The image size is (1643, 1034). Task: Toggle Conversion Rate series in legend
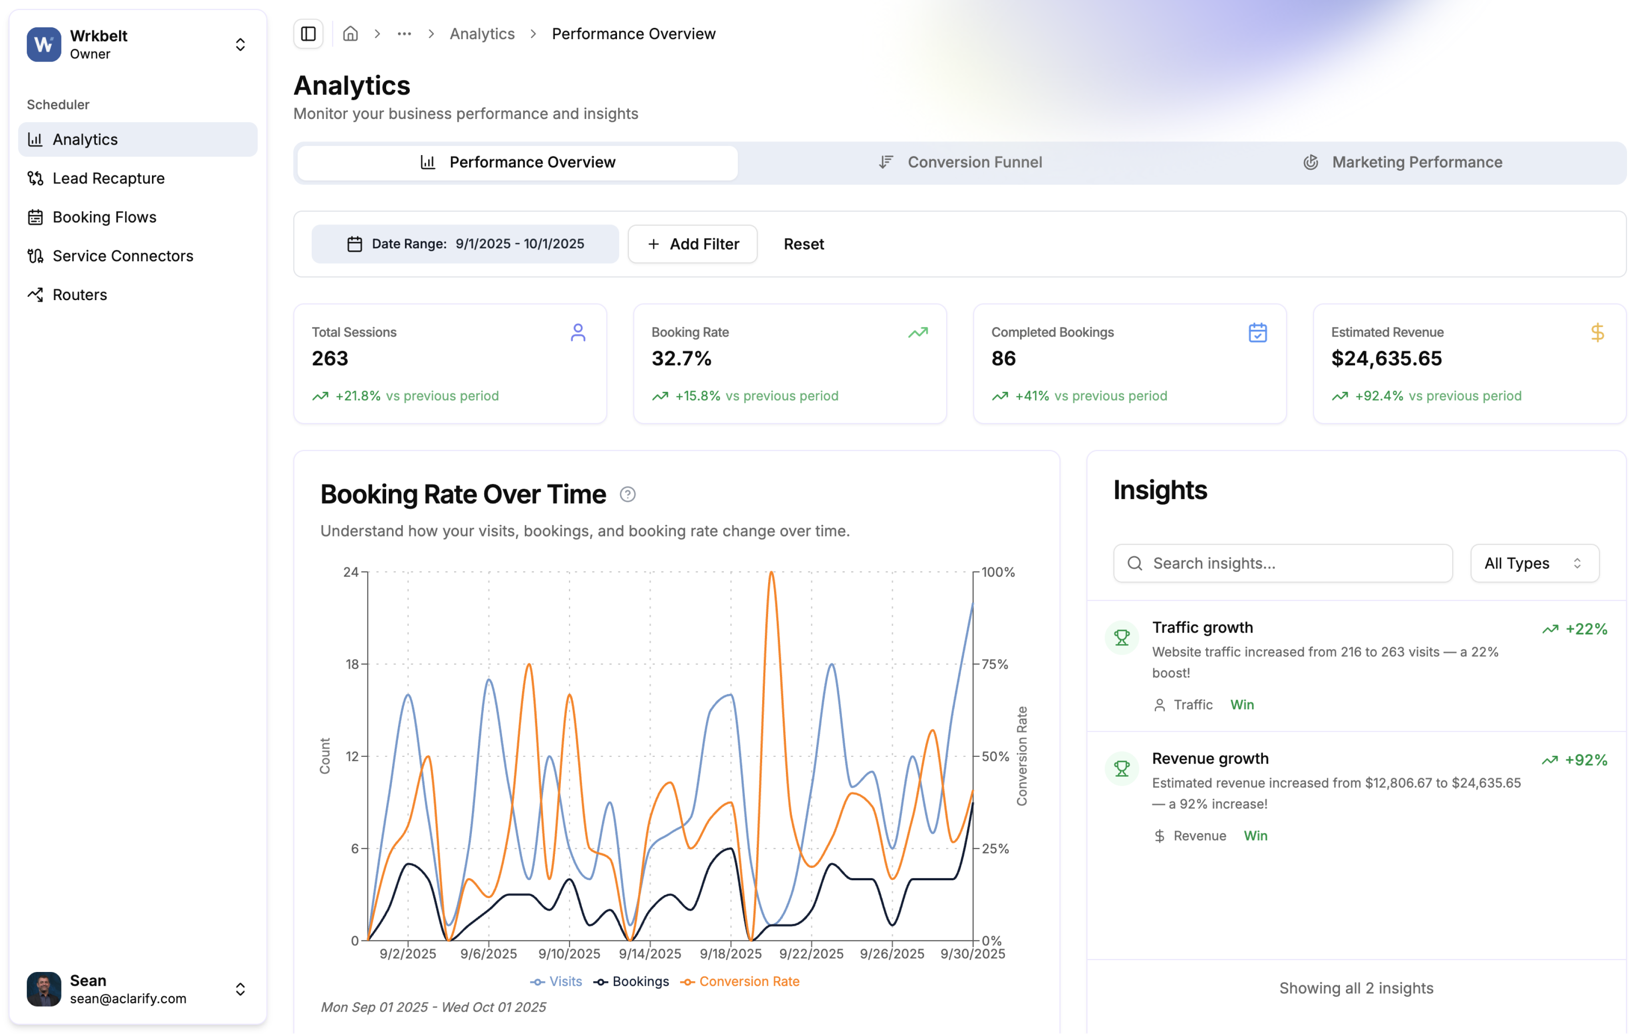pos(740,982)
